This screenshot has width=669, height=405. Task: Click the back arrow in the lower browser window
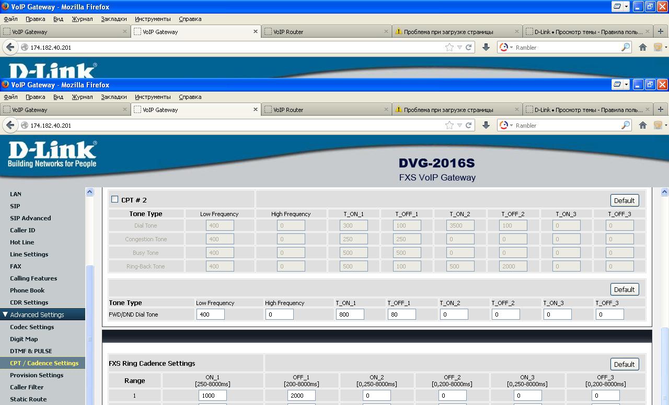[10, 126]
